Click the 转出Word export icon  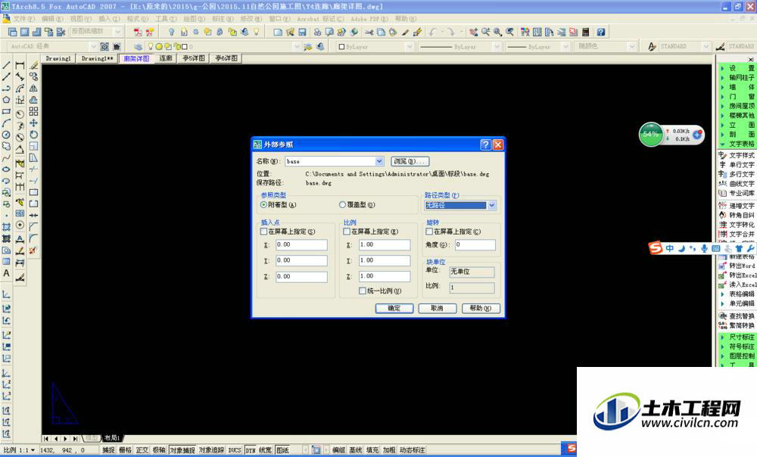pos(723,266)
